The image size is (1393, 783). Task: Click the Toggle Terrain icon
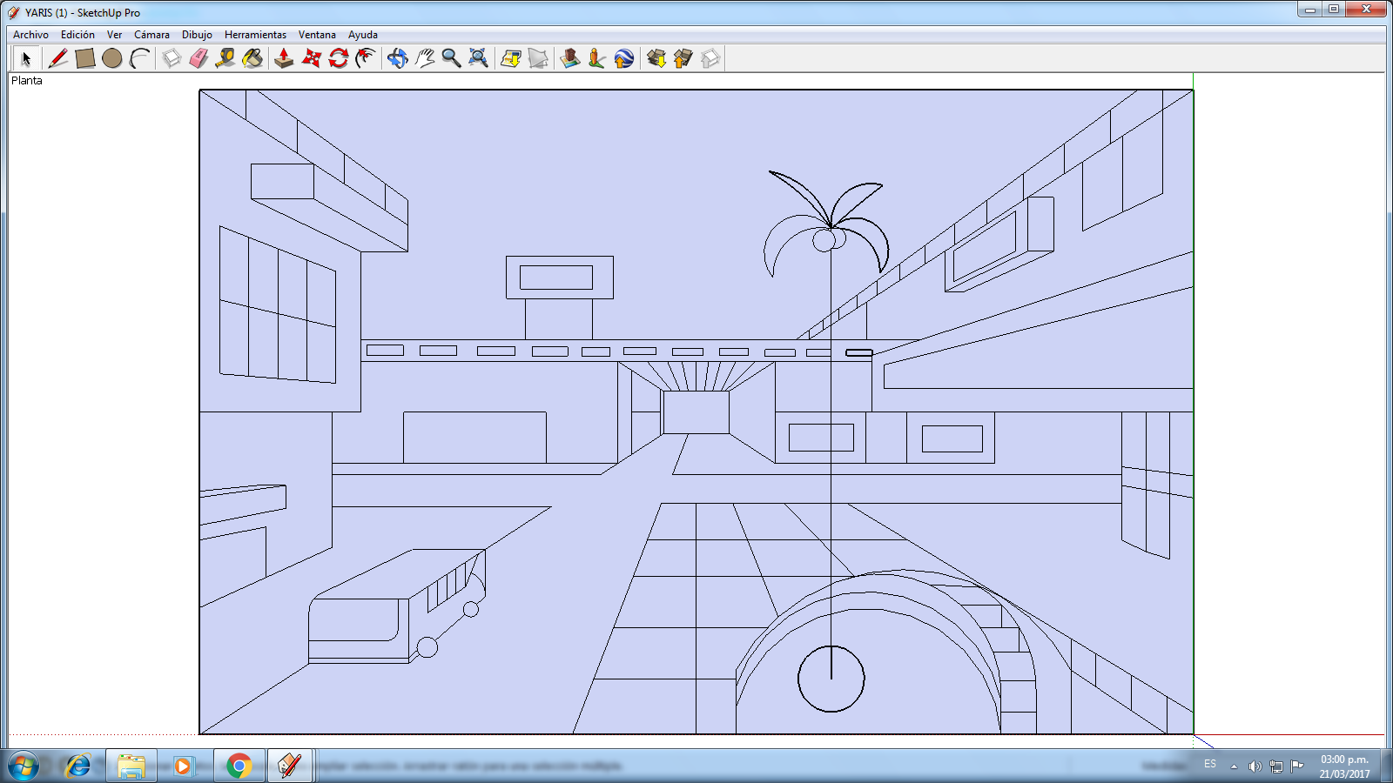538,58
